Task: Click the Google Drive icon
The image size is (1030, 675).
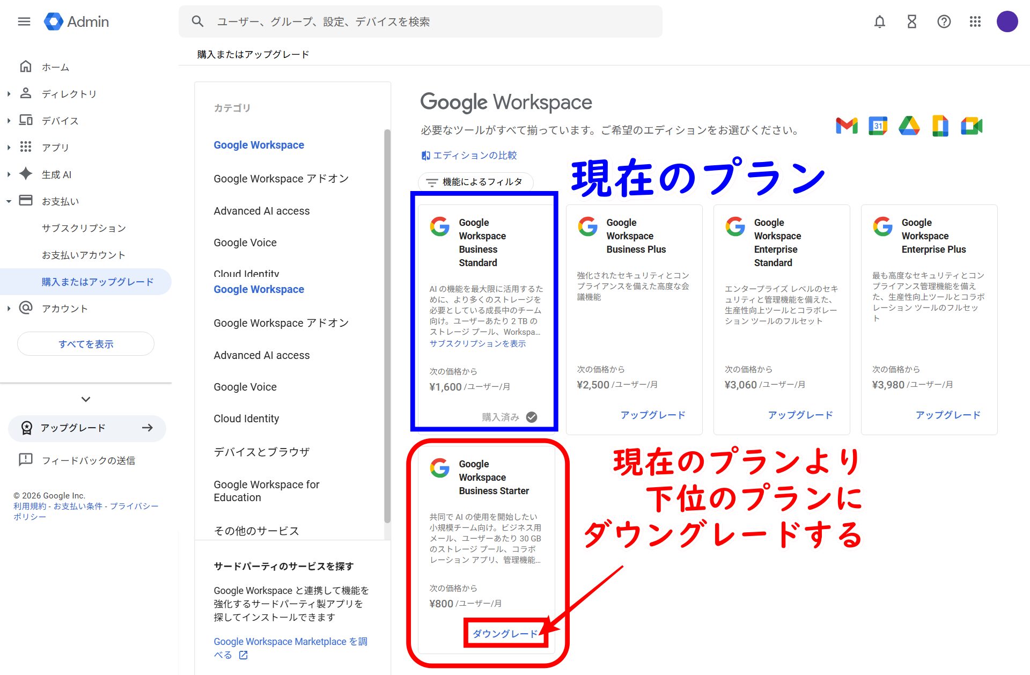Action: click(909, 126)
